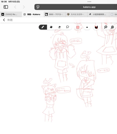This screenshot has width=117, height=134.
Task: Open the 小説詳細検索 tab
Action: point(98,14)
